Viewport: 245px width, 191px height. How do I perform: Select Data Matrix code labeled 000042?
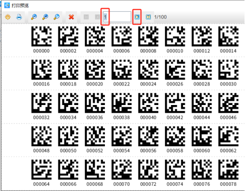[175, 103]
